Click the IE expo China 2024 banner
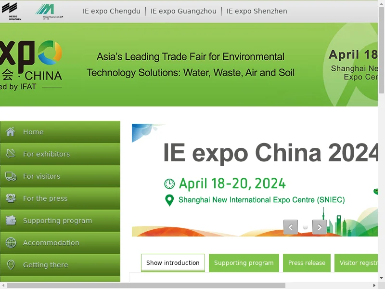 coord(255,180)
